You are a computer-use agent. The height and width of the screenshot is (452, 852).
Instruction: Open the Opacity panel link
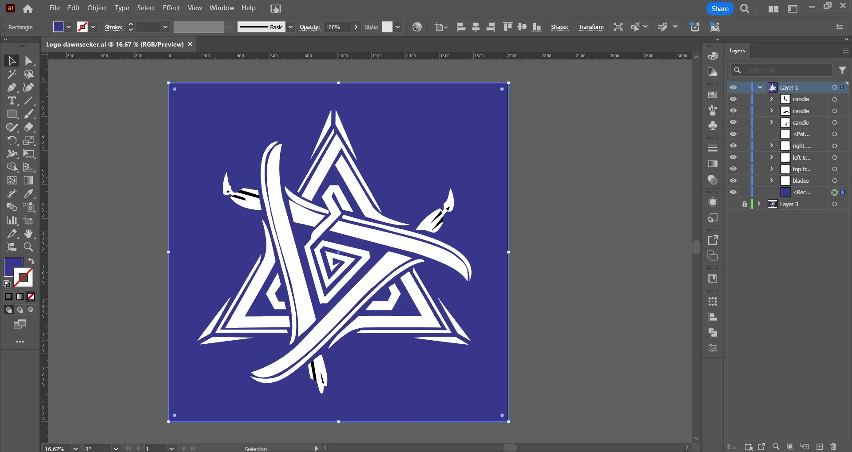(x=310, y=27)
